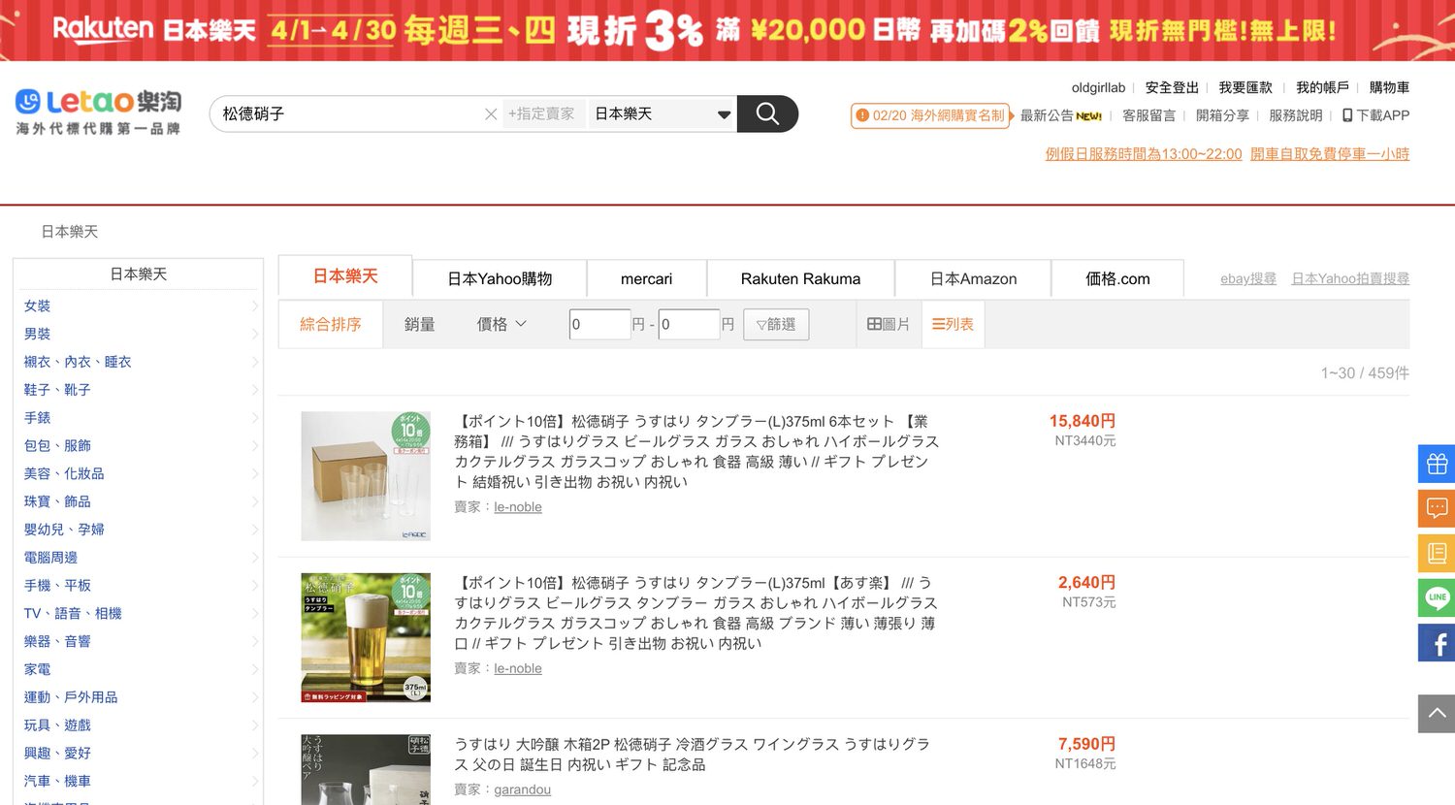Open the beer glass 375ml product thumbnail
1455x805 pixels.
tap(366, 637)
